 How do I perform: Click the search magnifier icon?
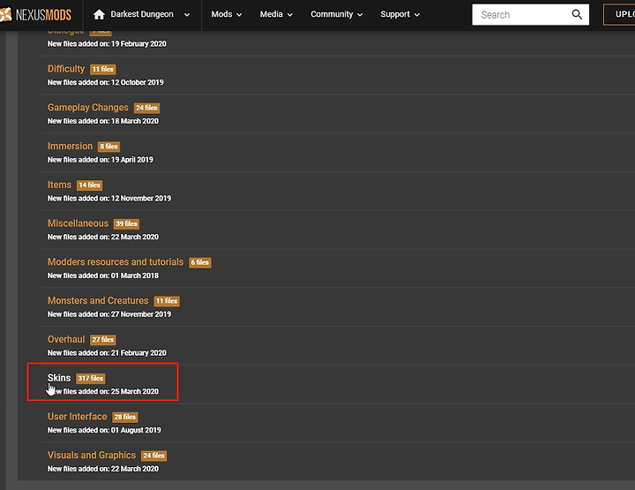point(577,15)
